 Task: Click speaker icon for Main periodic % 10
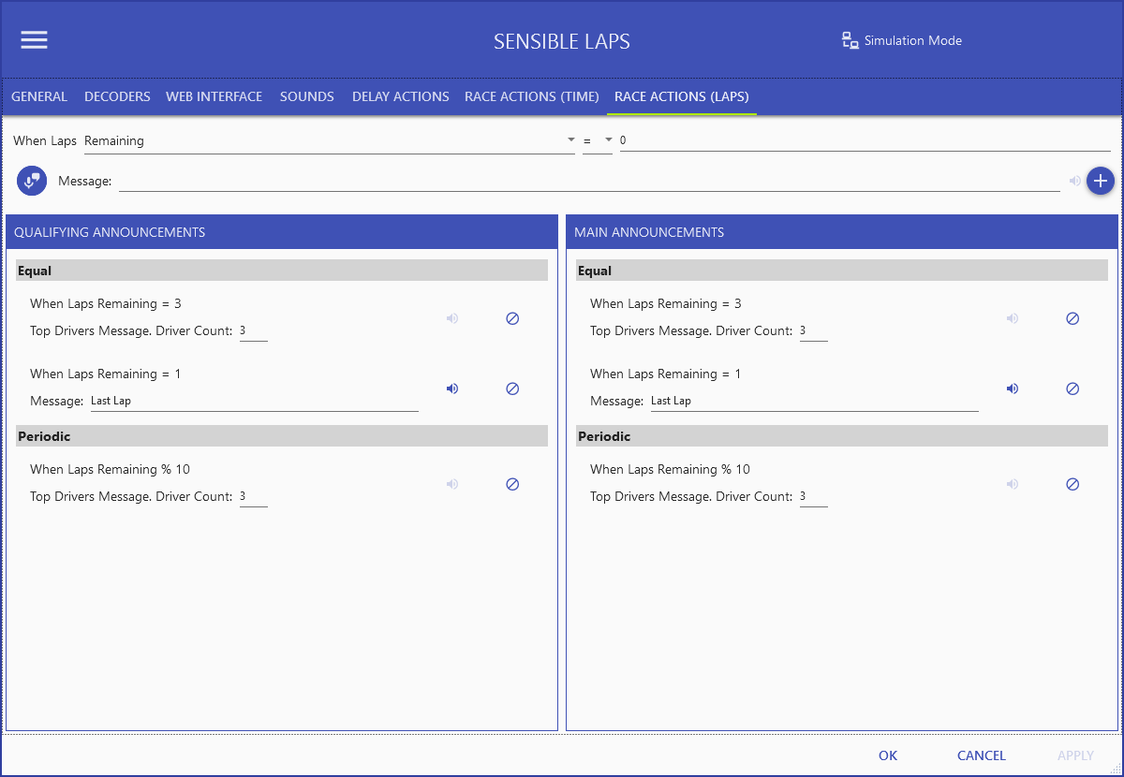[x=1013, y=484]
